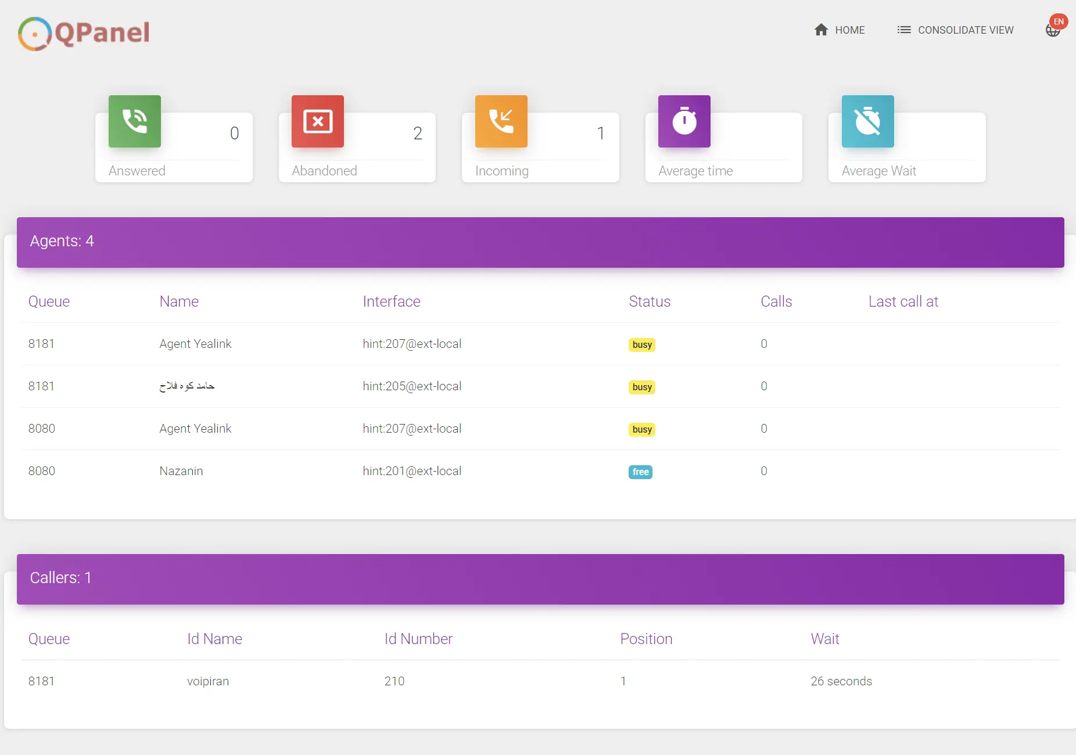Switch to CONSOLIDATE VIEW
This screenshot has width=1076, height=755.
pos(965,30)
